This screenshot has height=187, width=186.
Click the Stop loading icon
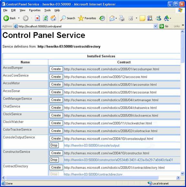37,18
